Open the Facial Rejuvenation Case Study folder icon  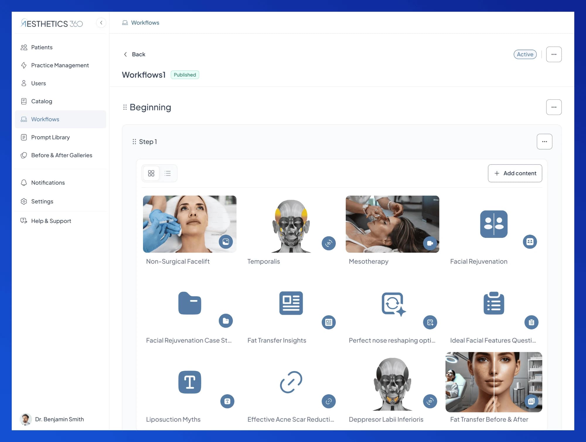click(190, 303)
